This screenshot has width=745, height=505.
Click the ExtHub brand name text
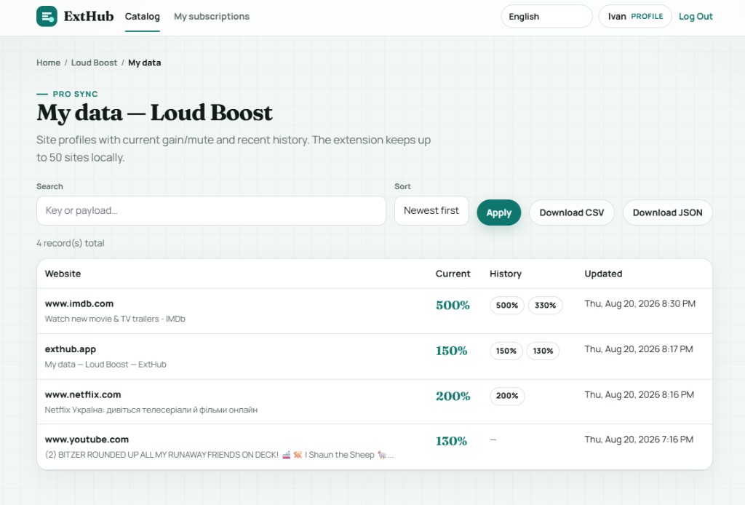pyautogui.click(x=89, y=17)
